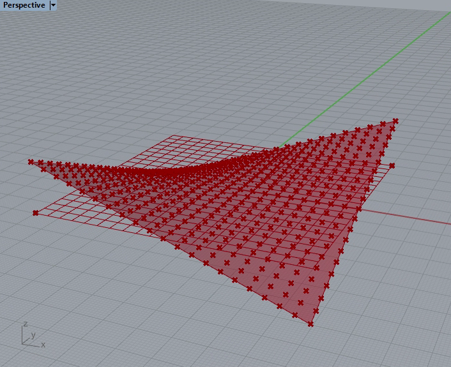Select the bottom-most corner control point

[x=310, y=324]
